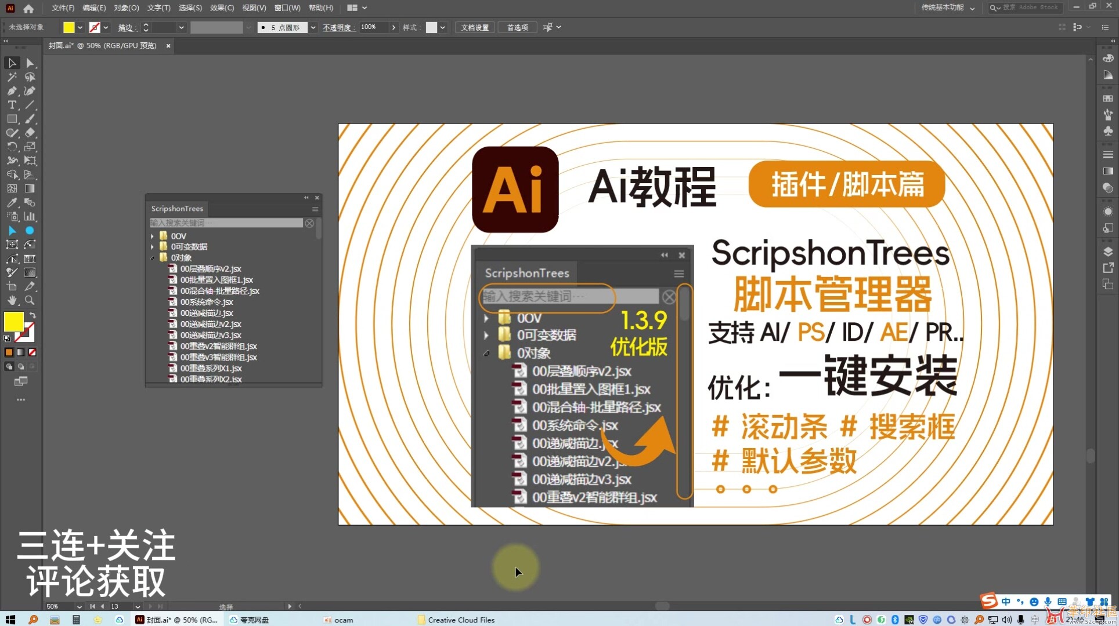Open fill color dropdown in control bar
Image resolution: width=1119 pixels, height=626 pixels.
[x=80, y=27]
